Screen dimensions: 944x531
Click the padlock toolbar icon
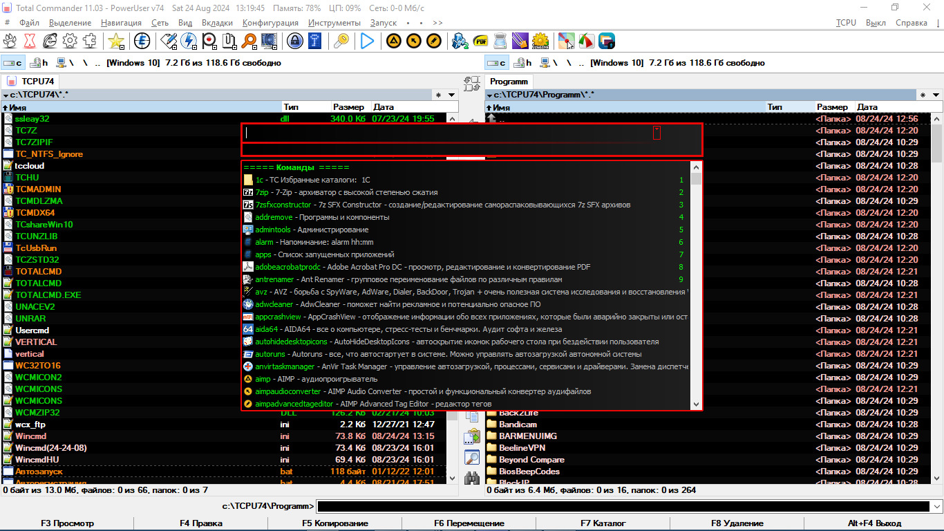[x=295, y=41]
